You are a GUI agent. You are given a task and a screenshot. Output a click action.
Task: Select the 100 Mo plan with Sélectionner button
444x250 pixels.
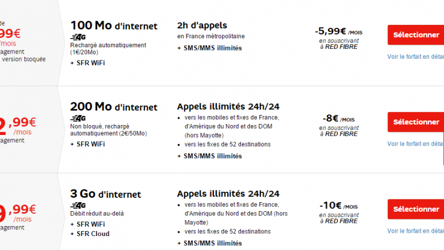416,34
